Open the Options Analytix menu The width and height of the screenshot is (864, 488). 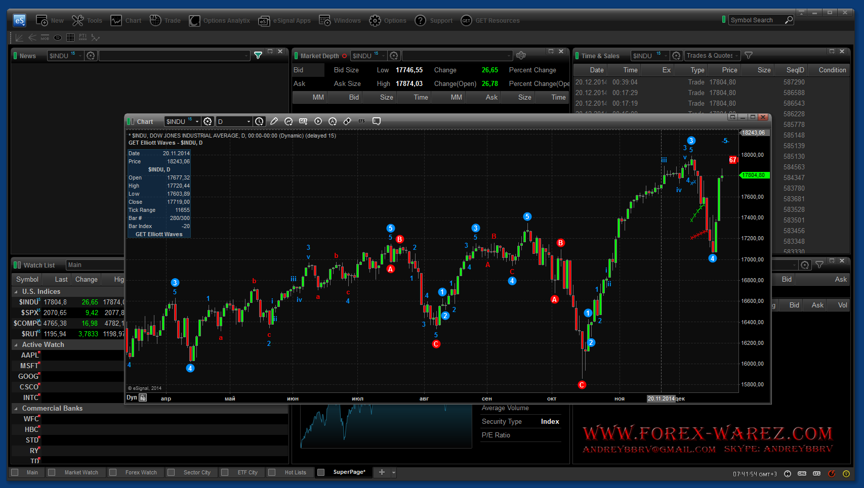click(x=220, y=21)
